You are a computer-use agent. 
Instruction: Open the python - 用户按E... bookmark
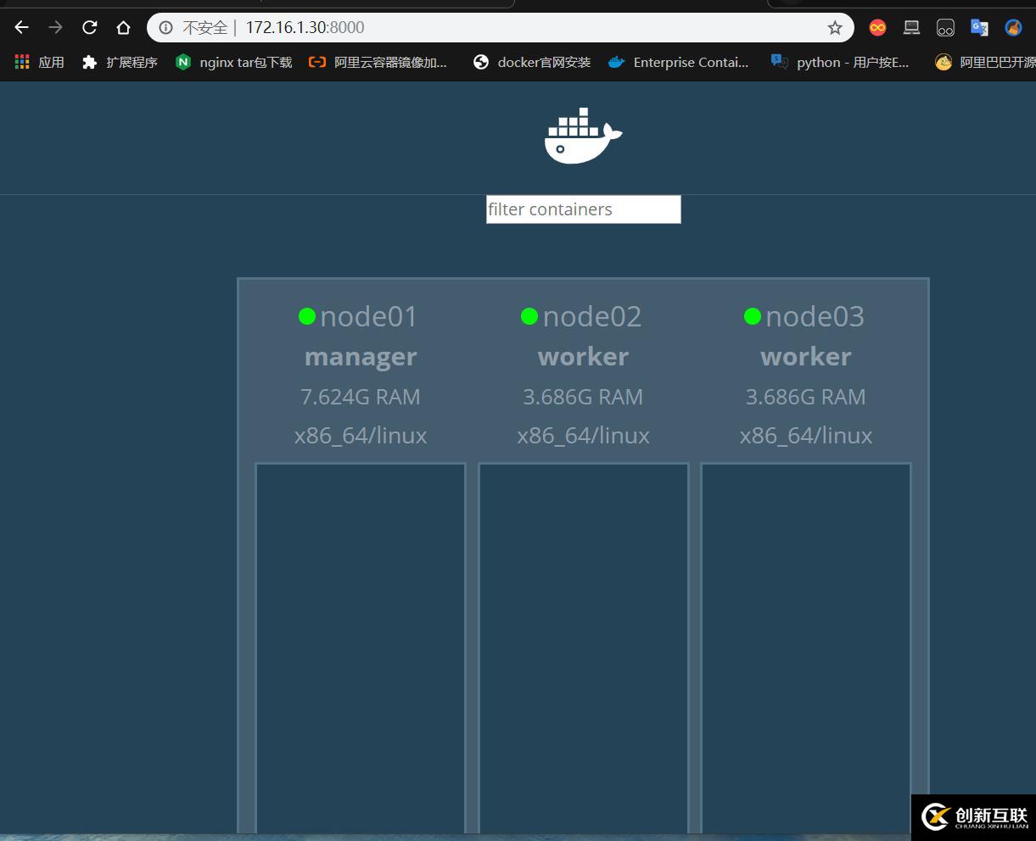coord(840,62)
